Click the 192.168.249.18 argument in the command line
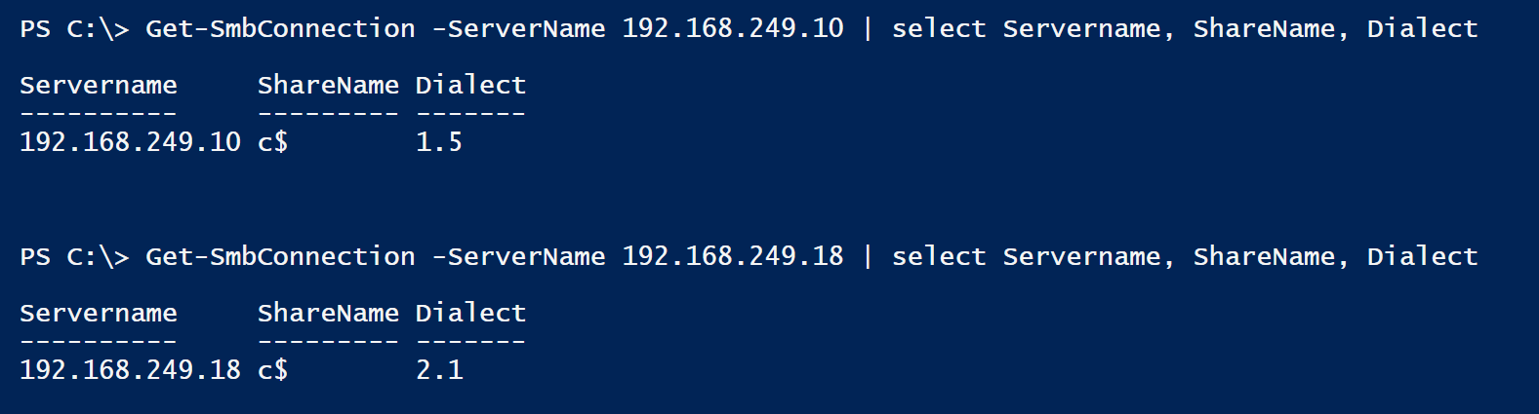Viewport: 1539px width, 414px height. [x=732, y=257]
